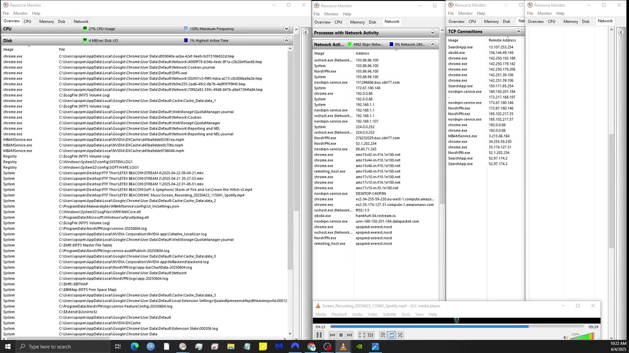Image resolution: width=629 pixels, height=353 pixels.
Task: Open NVIDIA app from the taskbar
Action: tap(359, 347)
